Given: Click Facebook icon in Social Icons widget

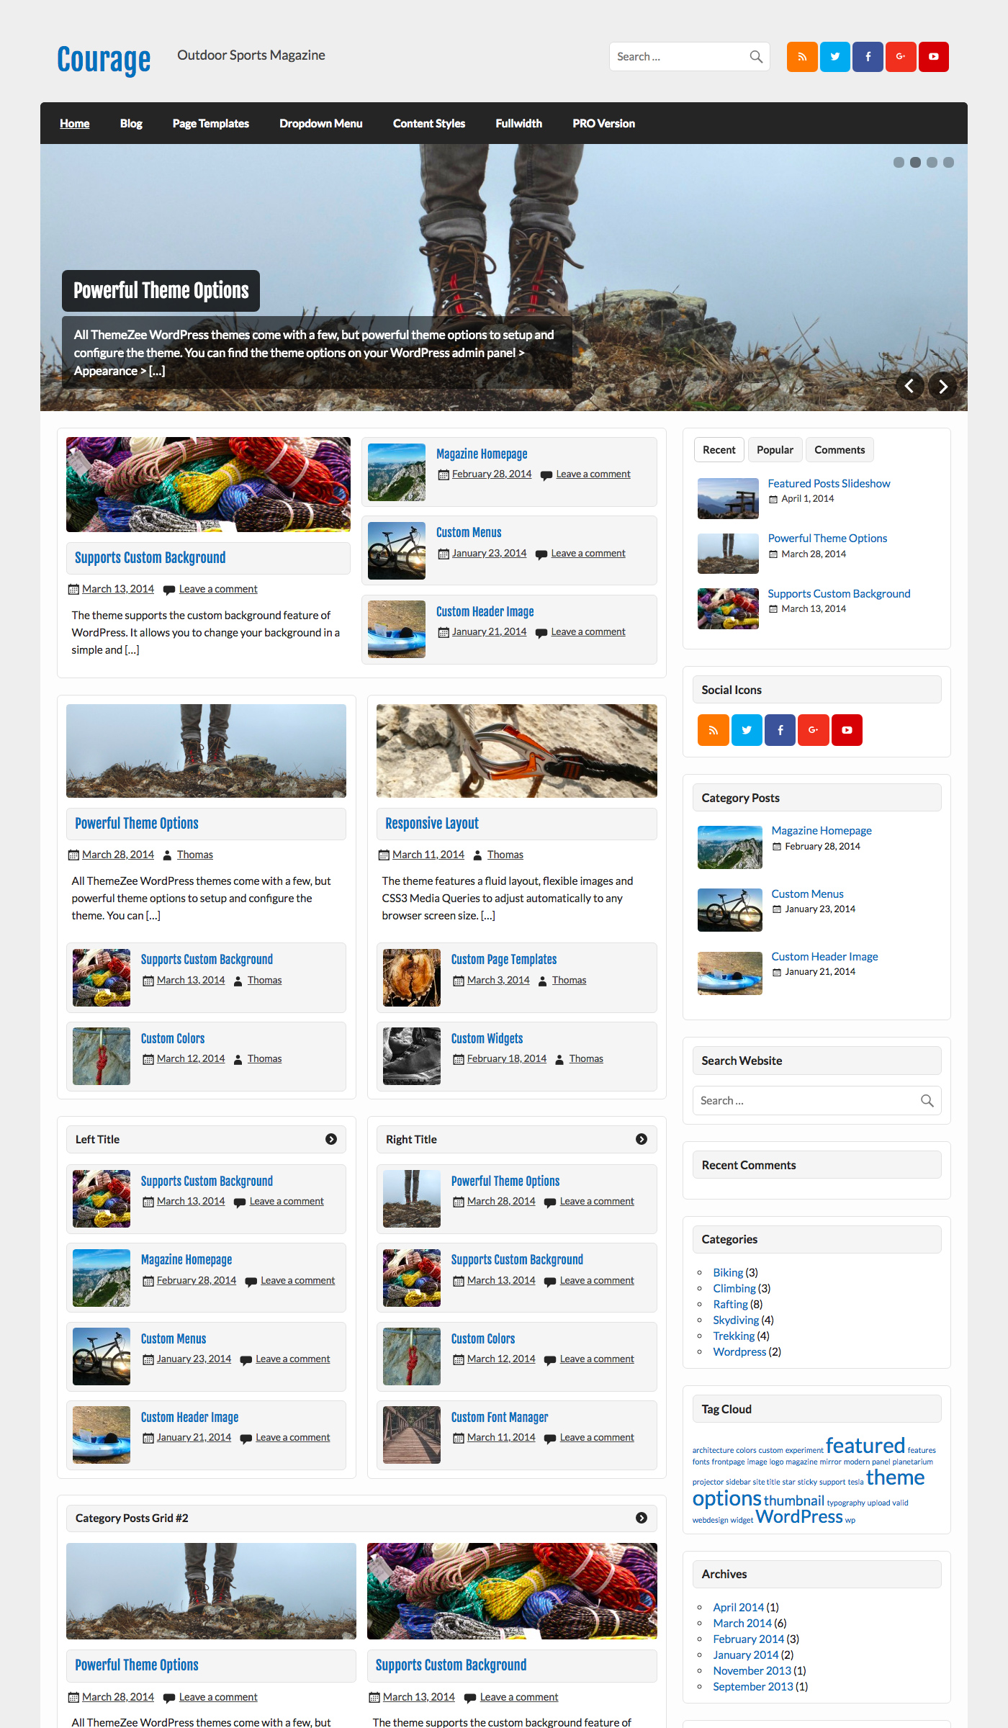Looking at the screenshot, I should [x=780, y=730].
